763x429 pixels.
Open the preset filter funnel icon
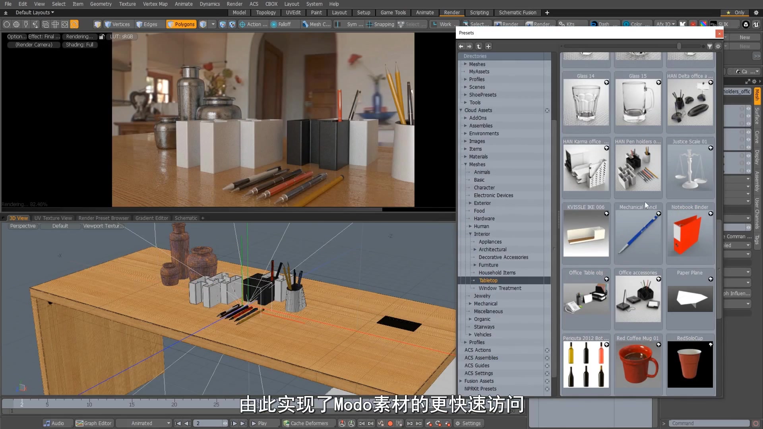709,46
